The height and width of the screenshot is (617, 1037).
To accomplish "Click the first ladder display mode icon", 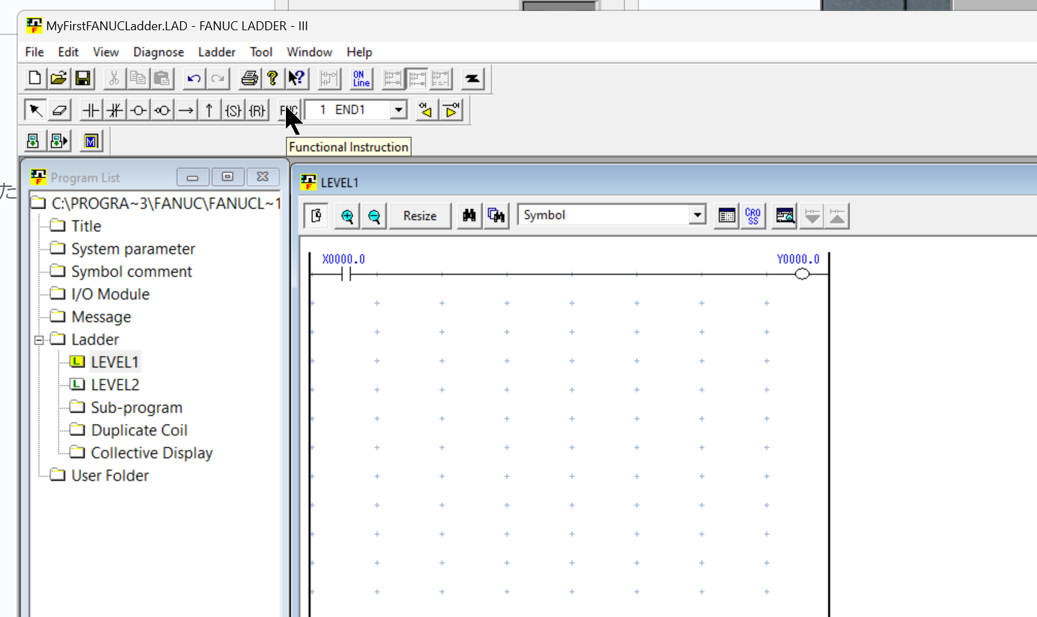I will [x=392, y=78].
